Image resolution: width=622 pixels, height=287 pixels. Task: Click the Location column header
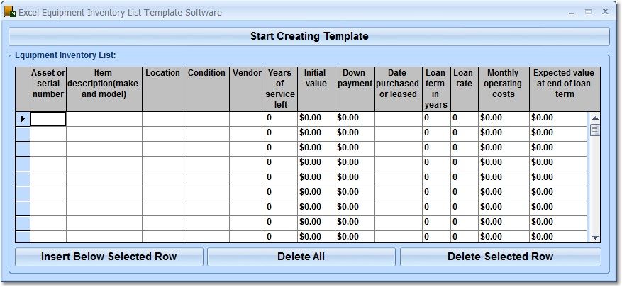click(163, 89)
